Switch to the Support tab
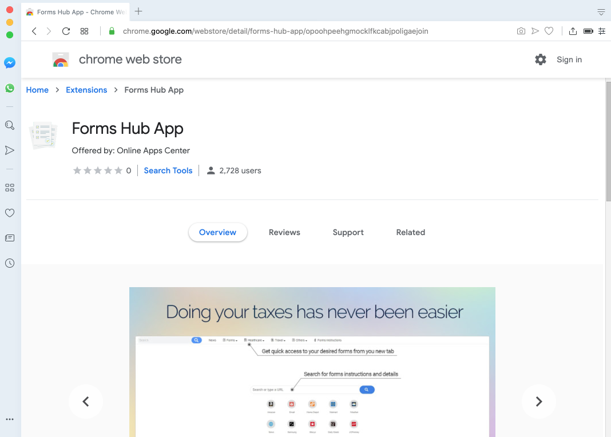Screen dimensions: 611x437 coord(348,232)
